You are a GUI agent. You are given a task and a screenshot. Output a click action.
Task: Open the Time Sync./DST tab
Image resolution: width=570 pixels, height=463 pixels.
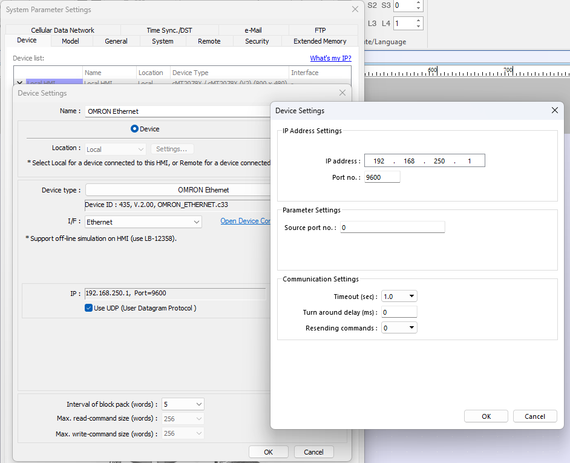pyautogui.click(x=169, y=30)
